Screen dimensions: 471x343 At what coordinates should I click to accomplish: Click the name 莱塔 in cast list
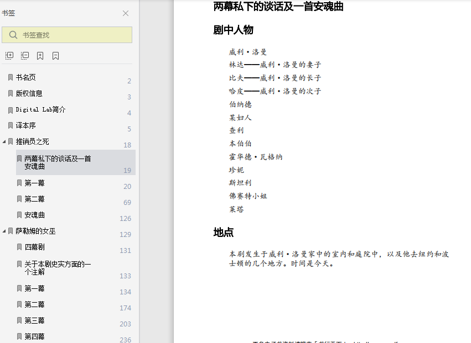pos(236,209)
